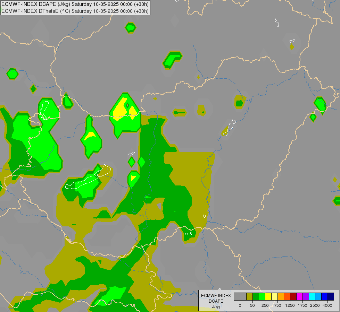Click the legend value 250
The image size is (340, 312).
click(x=265, y=305)
